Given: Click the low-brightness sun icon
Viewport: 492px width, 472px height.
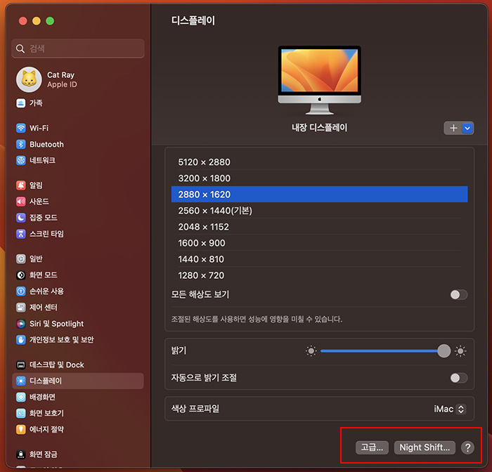Looking at the screenshot, I should [x=311, y=351].
